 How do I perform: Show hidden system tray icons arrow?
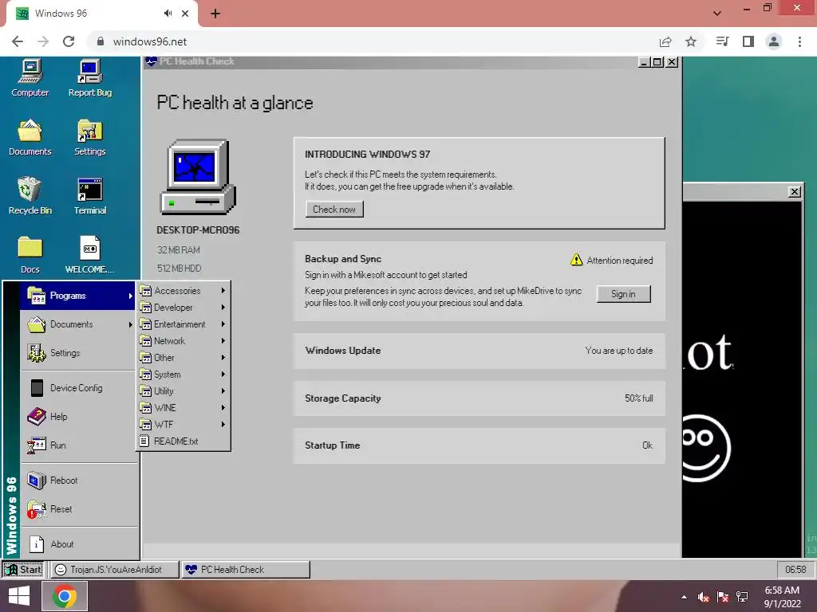pyautogui.click(x=684, y=597)
